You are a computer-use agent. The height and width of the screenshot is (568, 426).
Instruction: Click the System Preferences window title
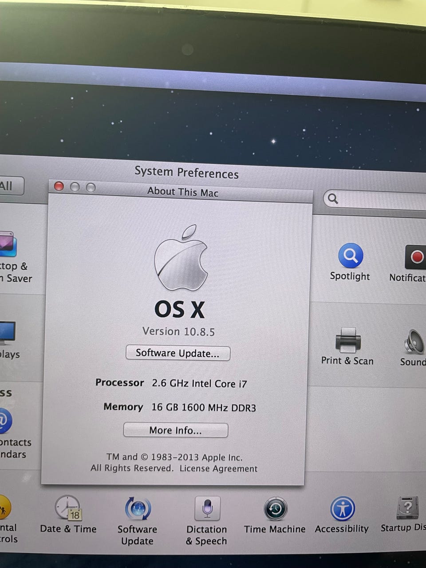pos(186,173)
